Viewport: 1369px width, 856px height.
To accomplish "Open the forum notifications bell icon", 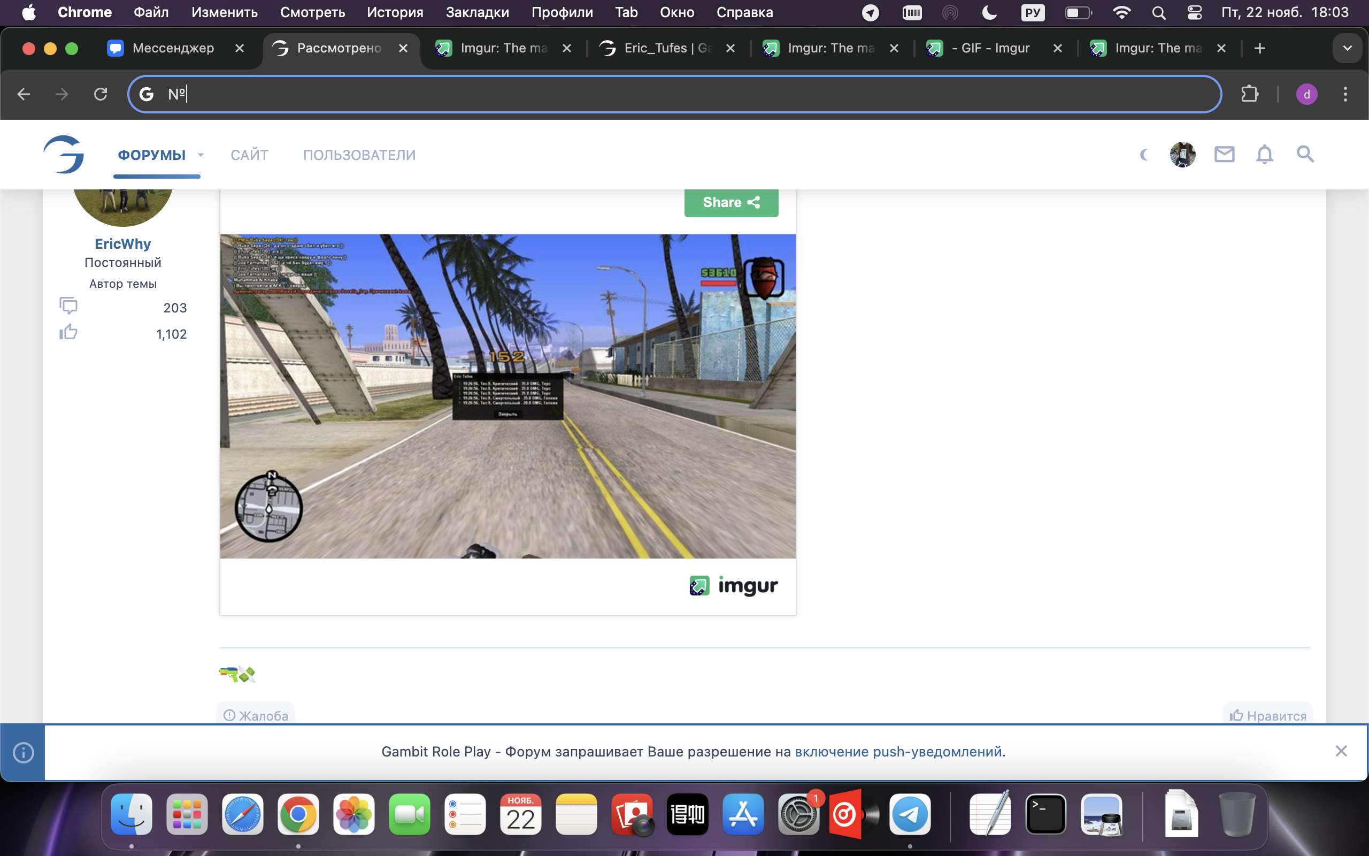I will (1264, 154).
